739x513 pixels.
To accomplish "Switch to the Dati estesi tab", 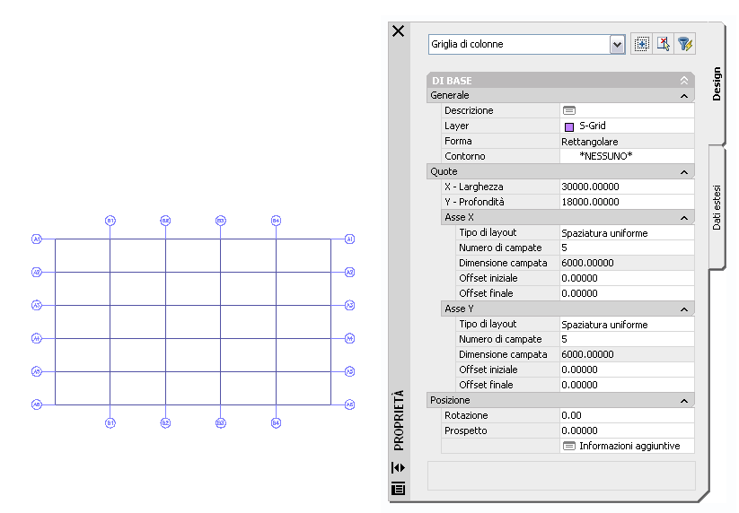I will pyautogui.click(x=717, y=207).
